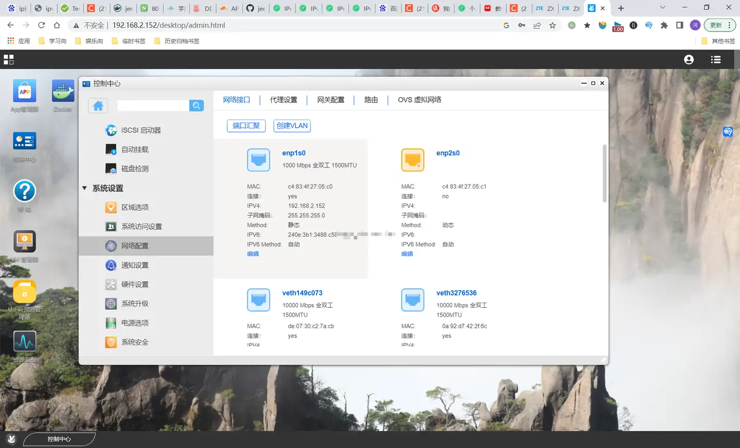Screen dimensions: 740x448
Task: Open the 资源面板 desktop icon
Action: [24, 342]
